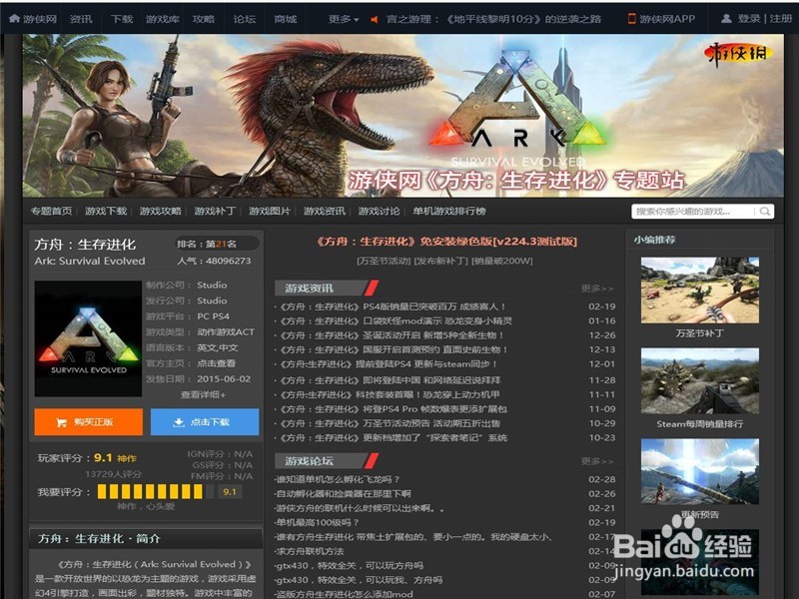The width and height of the screenshot is (799, 599).
Task: Click the blue 点击下载 button
Action: coord(205,421)
